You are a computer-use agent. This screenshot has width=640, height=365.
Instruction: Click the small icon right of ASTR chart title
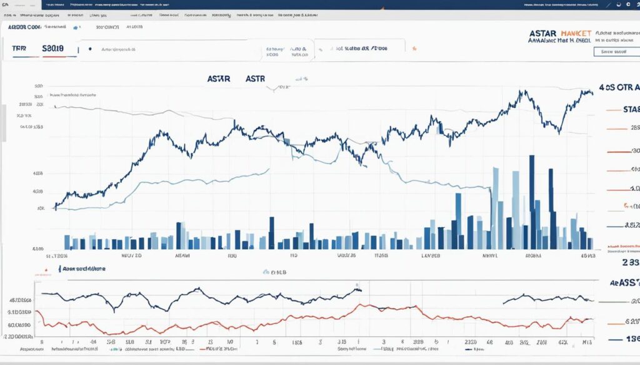pos(302,79)
